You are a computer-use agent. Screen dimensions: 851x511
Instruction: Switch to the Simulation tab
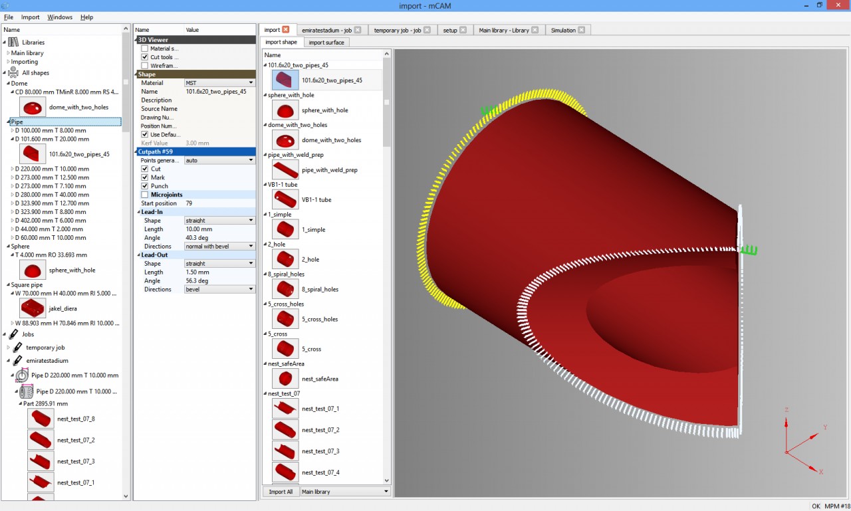click(567, 30)
